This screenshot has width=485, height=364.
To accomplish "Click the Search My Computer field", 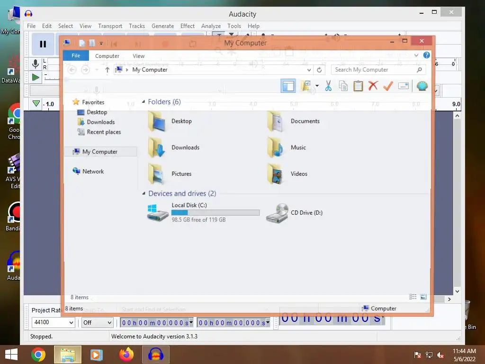I will tap(378, 70).
